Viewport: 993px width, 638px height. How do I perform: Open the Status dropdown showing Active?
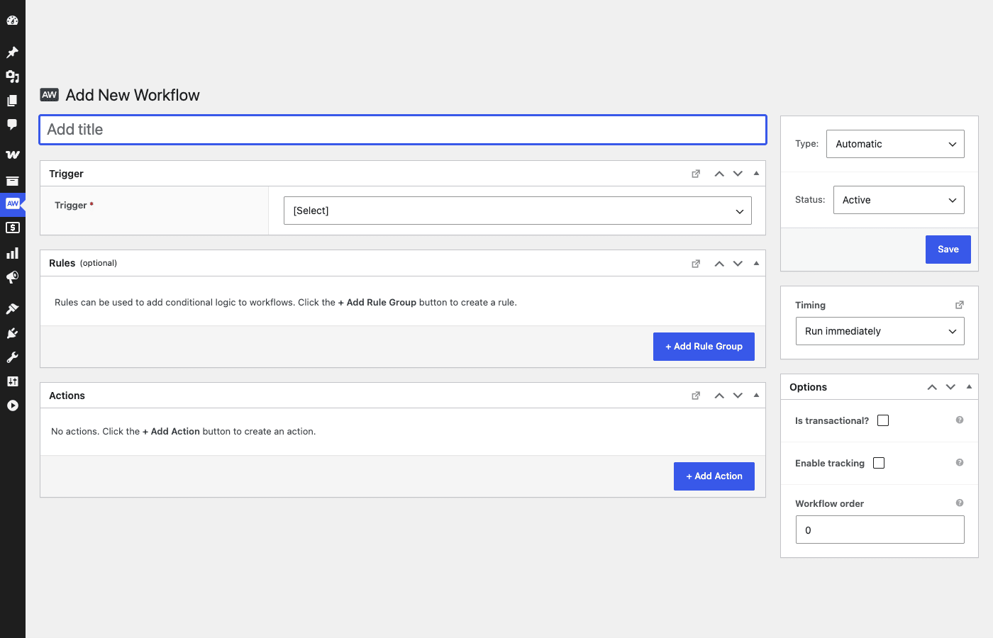(x=899, y=200)
